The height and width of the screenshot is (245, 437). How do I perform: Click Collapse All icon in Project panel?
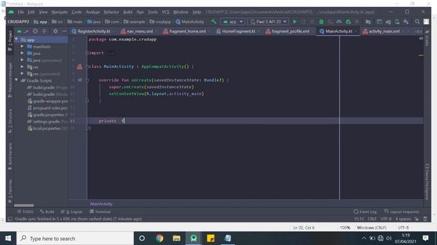(44, 31)
